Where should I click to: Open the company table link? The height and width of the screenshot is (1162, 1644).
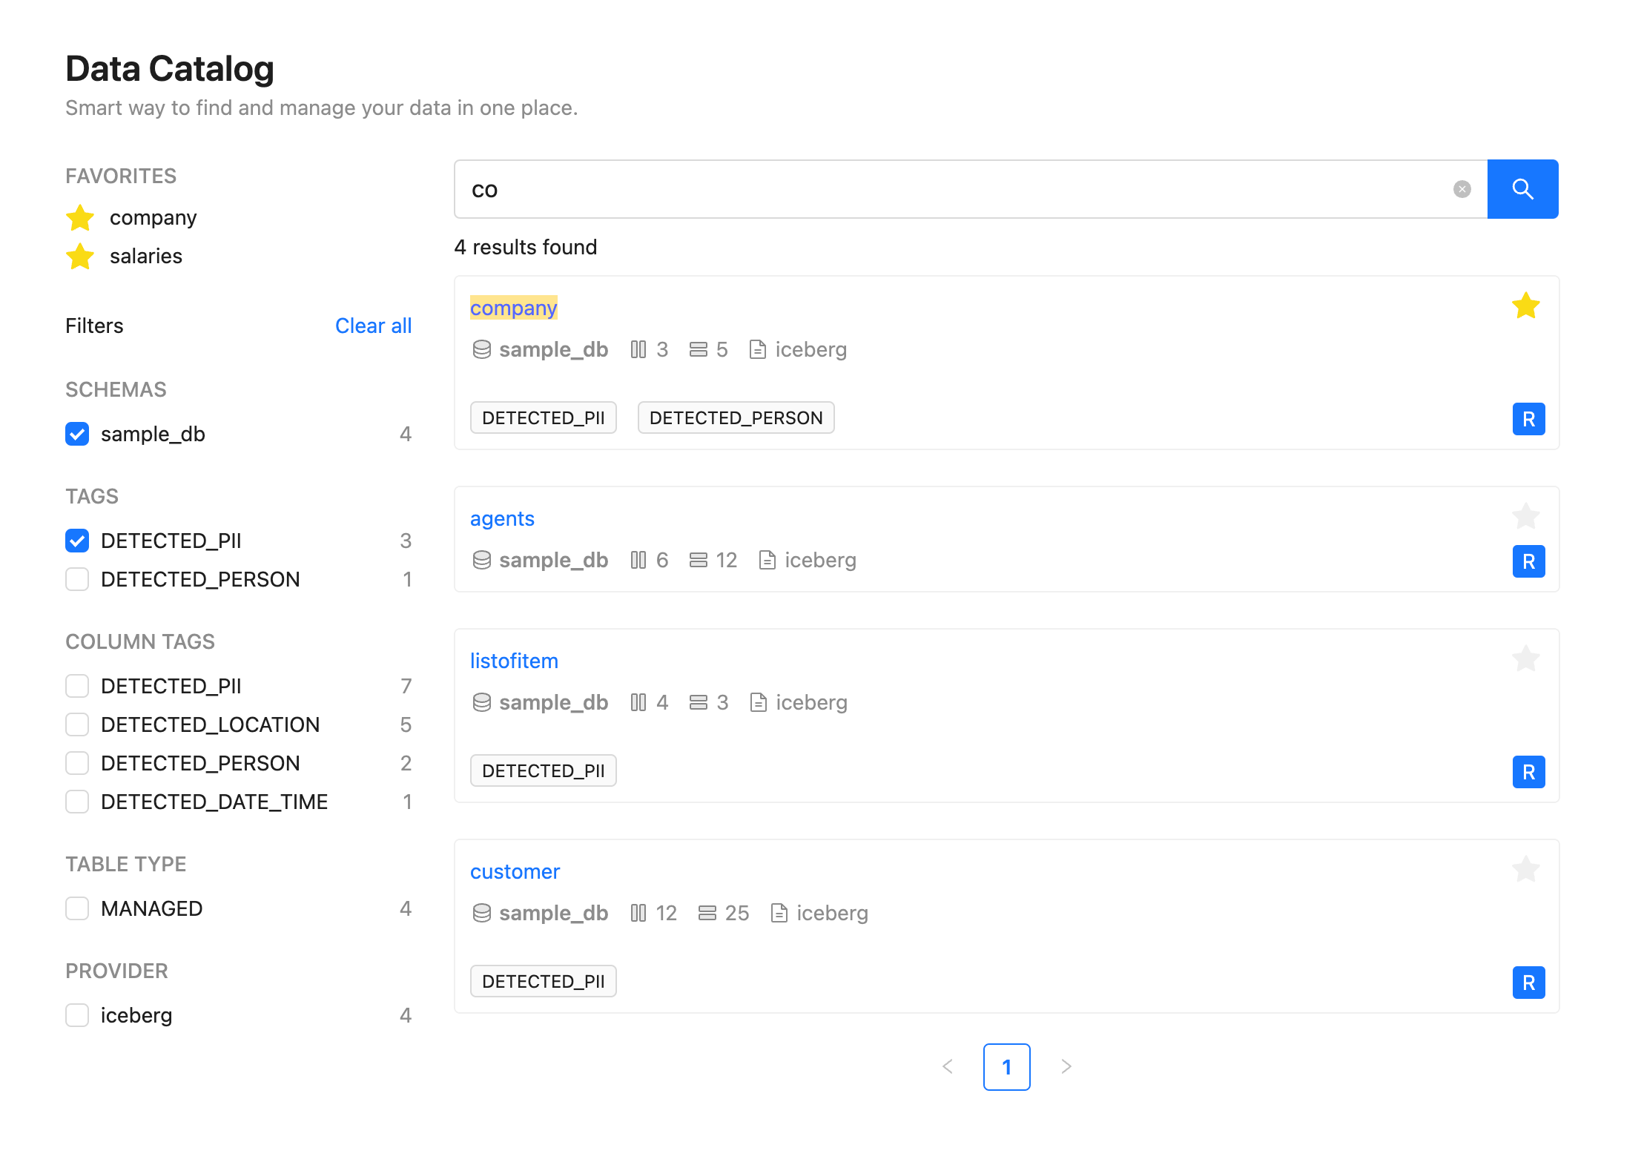513,308
